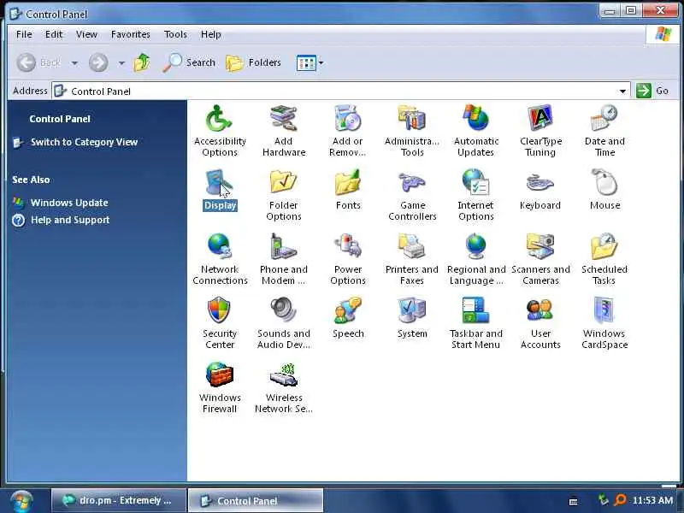Click the taskbar clock 11:53 AM
This screenshot has height=513, width=684.
tap(652, 500)
